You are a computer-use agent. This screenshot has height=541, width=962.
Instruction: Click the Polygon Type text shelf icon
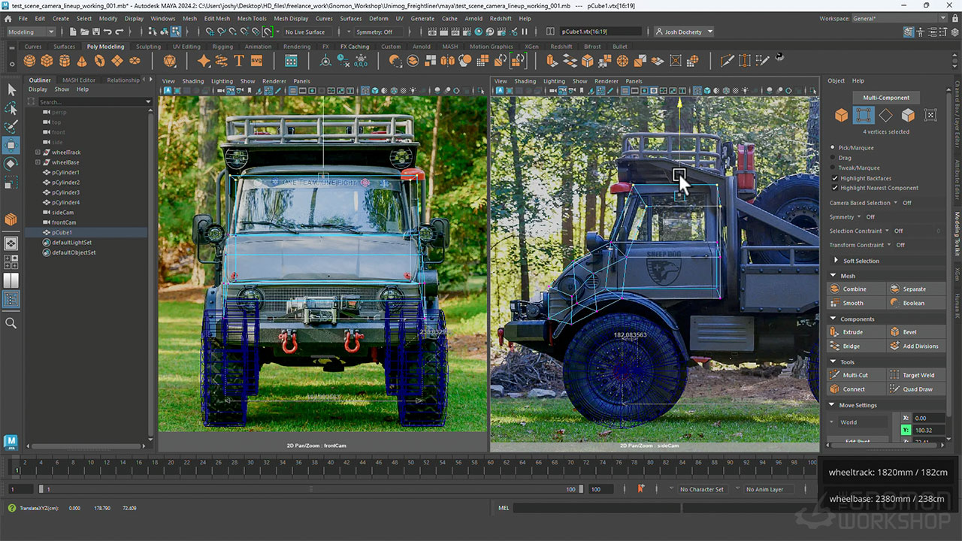click(x=239, y=61)
